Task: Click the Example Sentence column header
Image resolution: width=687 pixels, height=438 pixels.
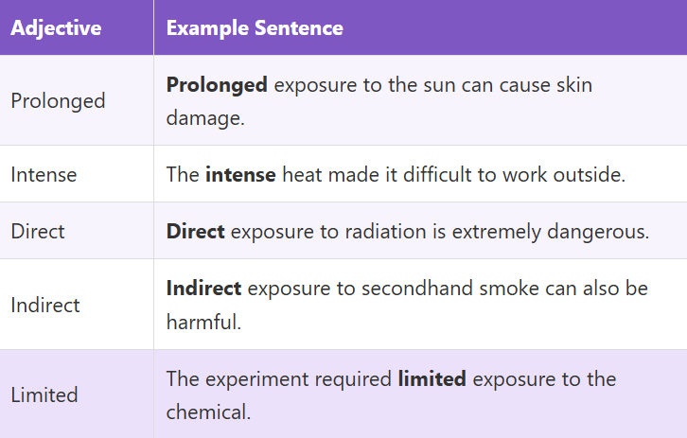Action: [255, 27]
